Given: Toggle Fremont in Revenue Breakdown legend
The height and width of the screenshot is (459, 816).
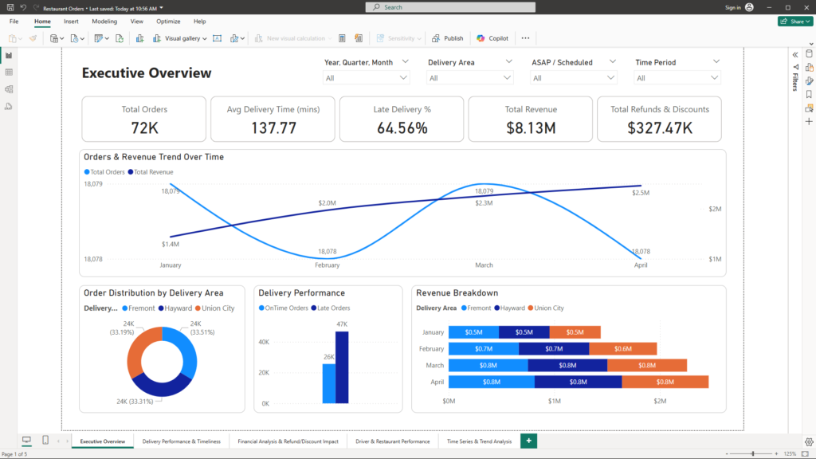Looking at the screenshot, I should click(478, 308).
